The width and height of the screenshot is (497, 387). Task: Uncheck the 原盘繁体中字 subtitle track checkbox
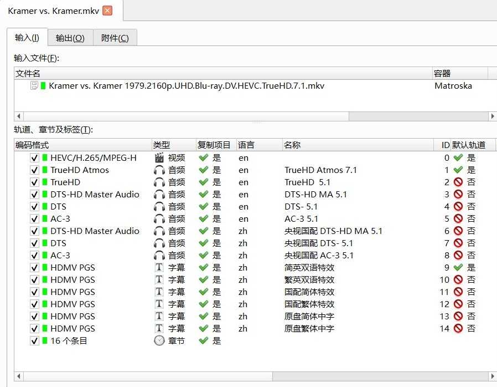35,329
